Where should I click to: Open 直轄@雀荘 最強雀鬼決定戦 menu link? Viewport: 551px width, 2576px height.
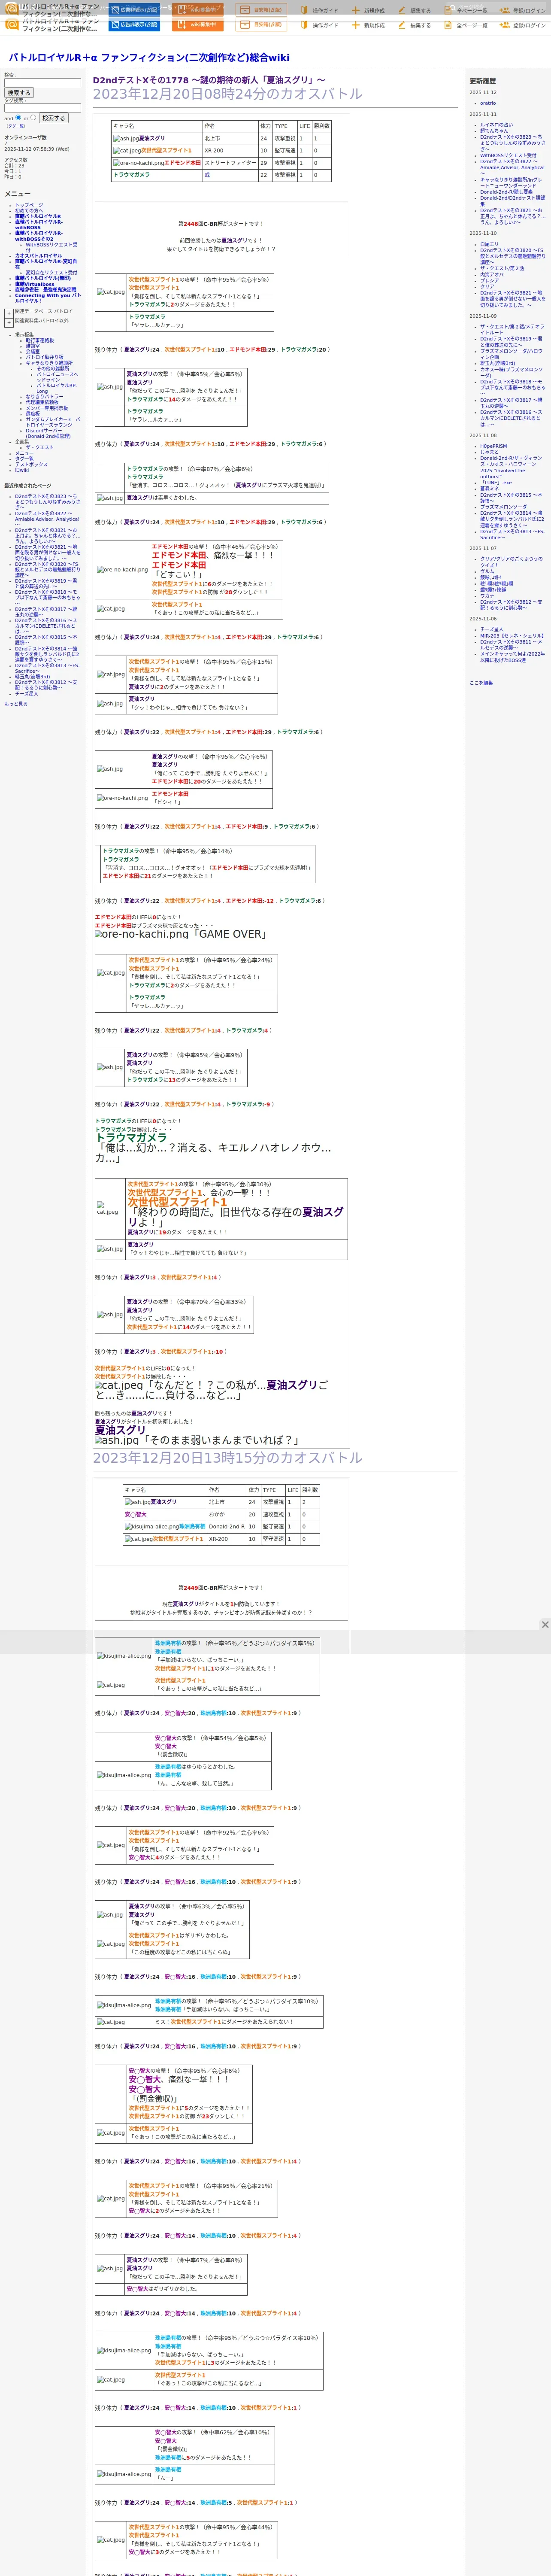[x=45, y=290]
